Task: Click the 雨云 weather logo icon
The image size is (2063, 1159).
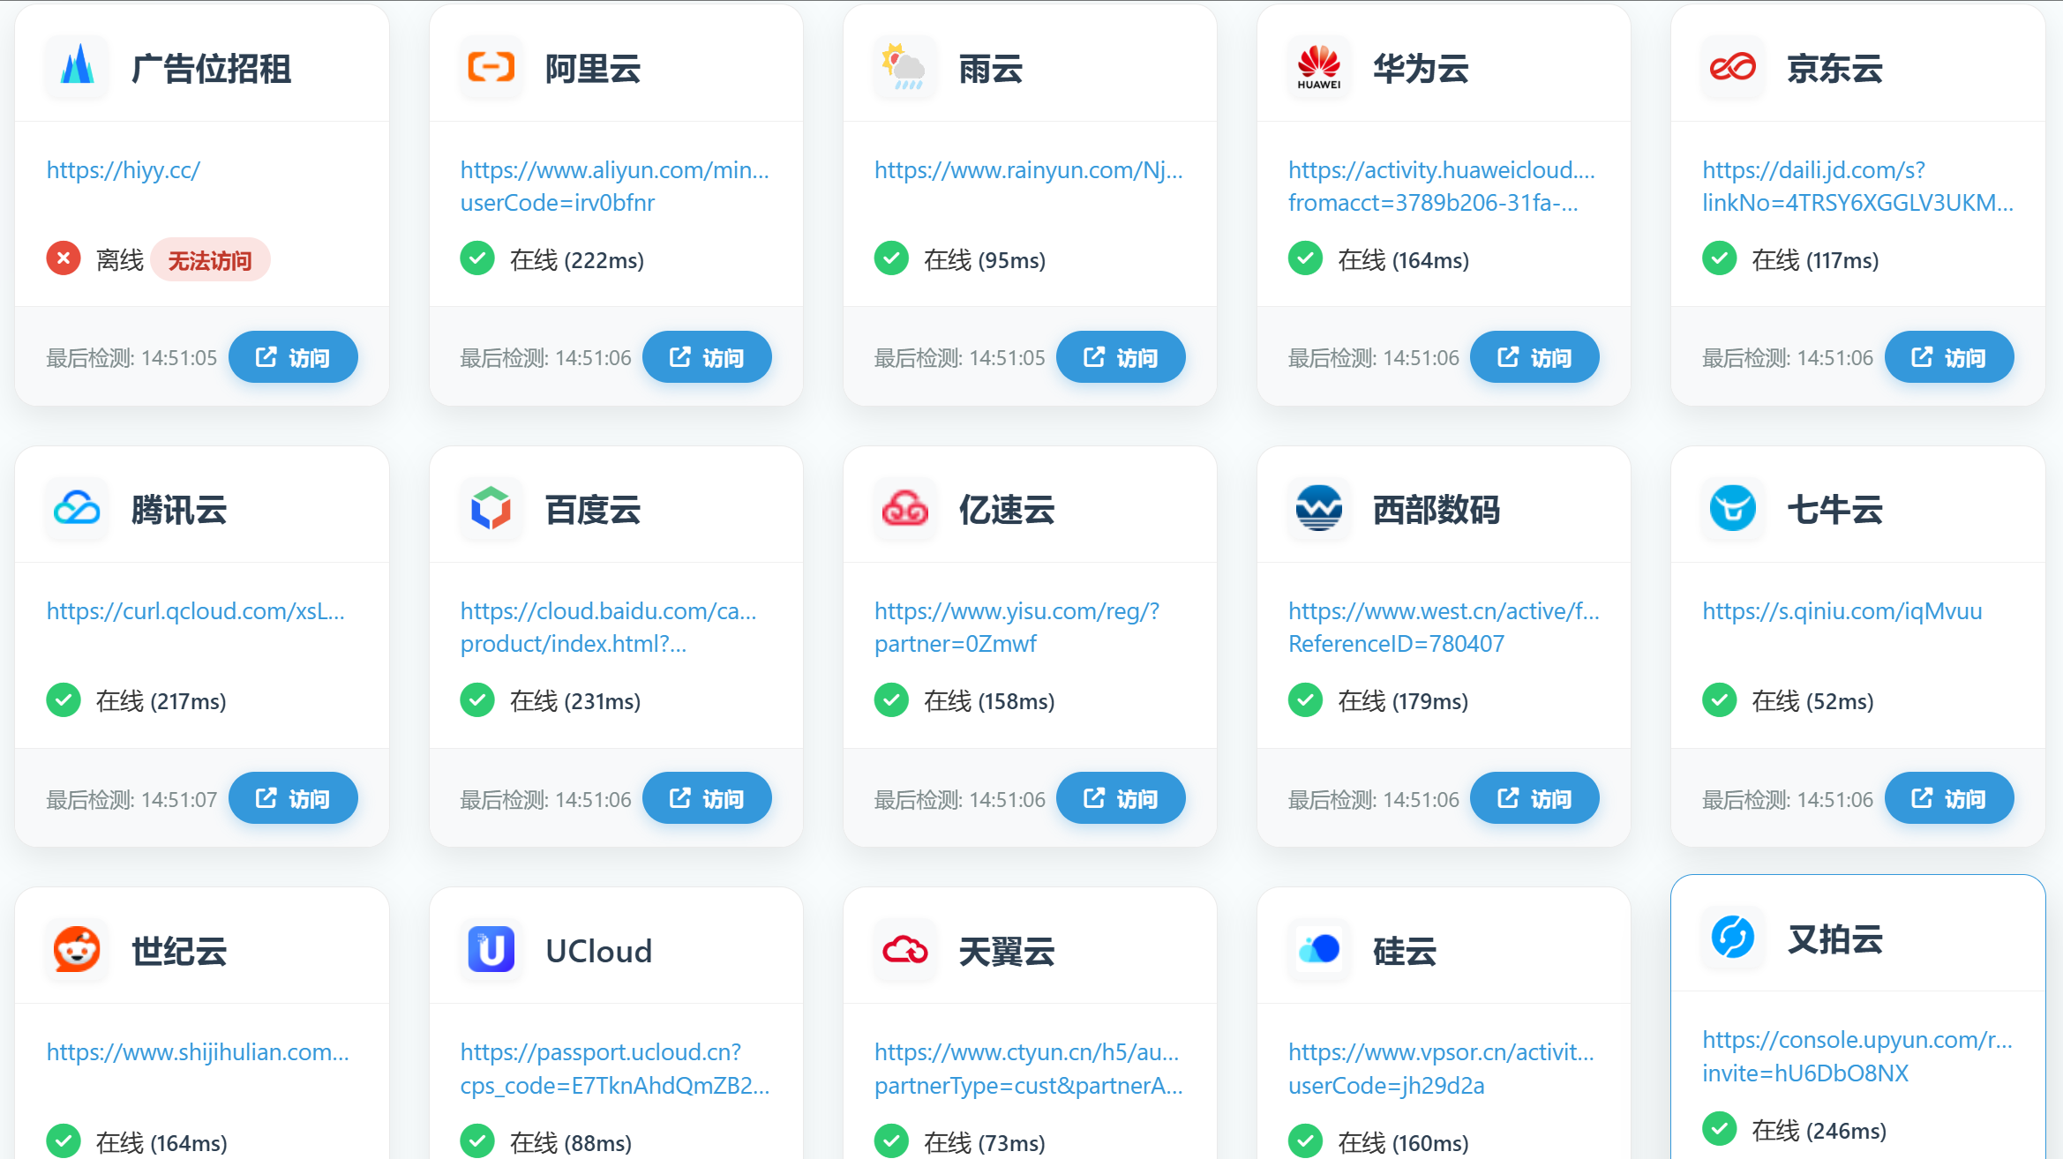Action: (x=904, y=67)
